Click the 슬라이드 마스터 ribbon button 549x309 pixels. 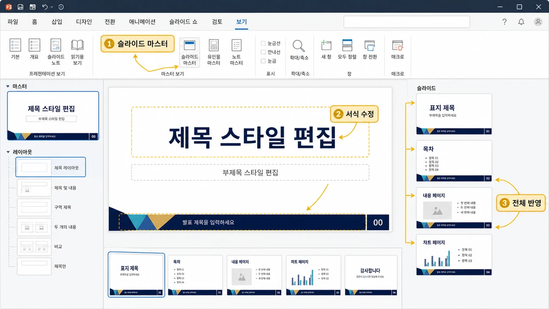(189, 52)
